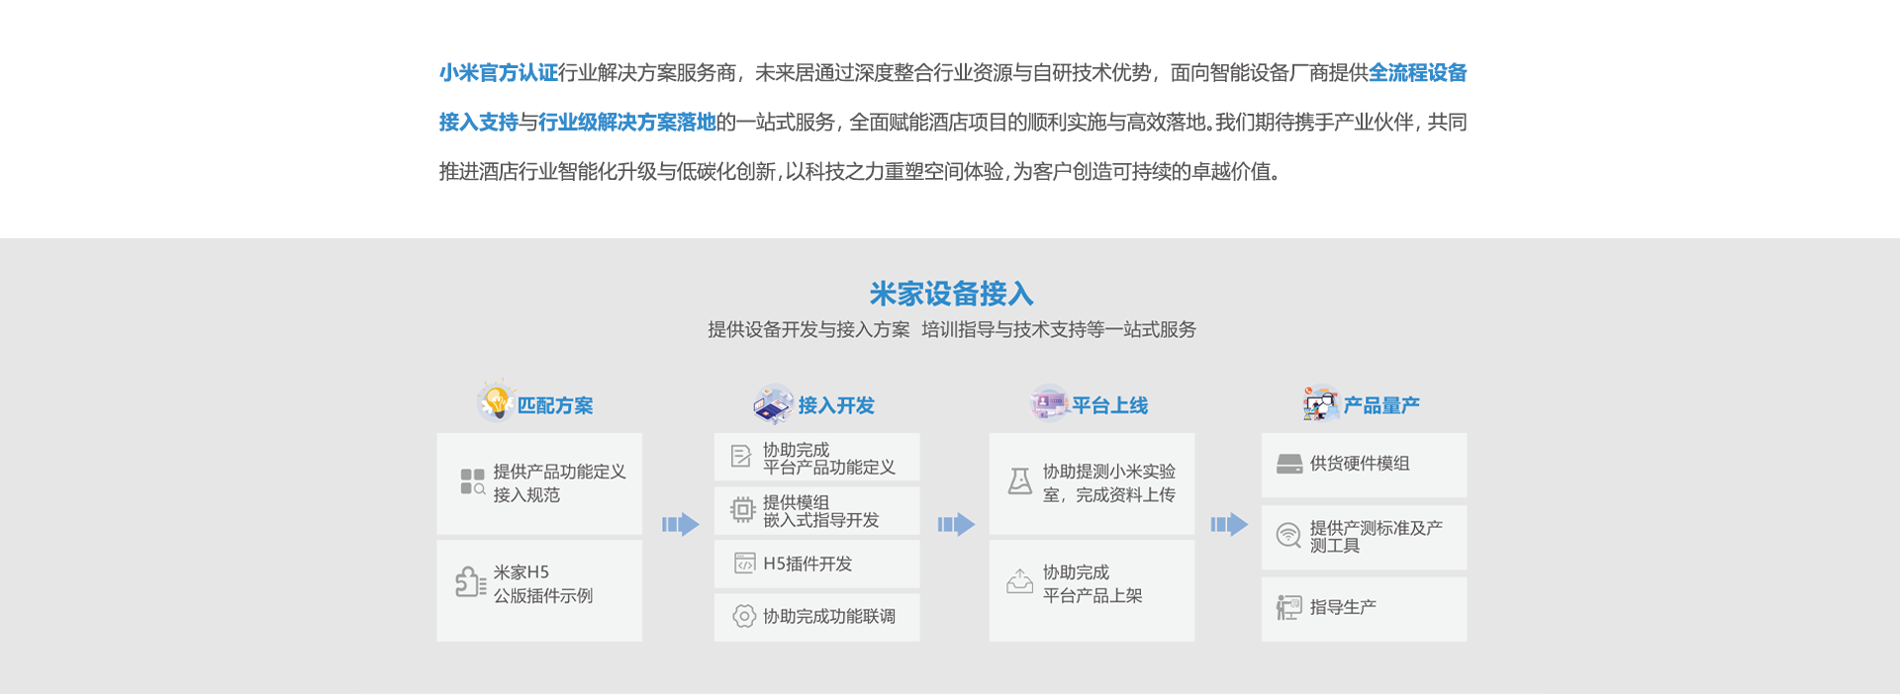Open the 协助完成平台产品功能定义 card

click(817, 457)
